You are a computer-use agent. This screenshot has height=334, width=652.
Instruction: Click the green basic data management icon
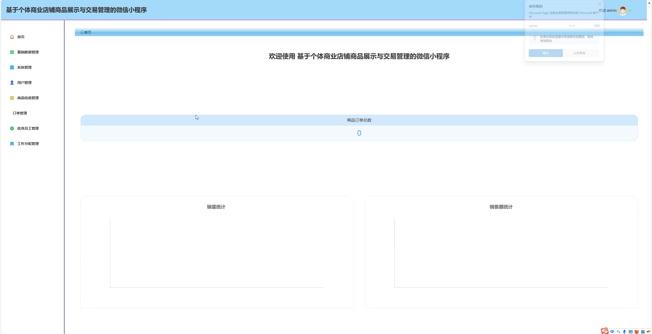(12, 52)
